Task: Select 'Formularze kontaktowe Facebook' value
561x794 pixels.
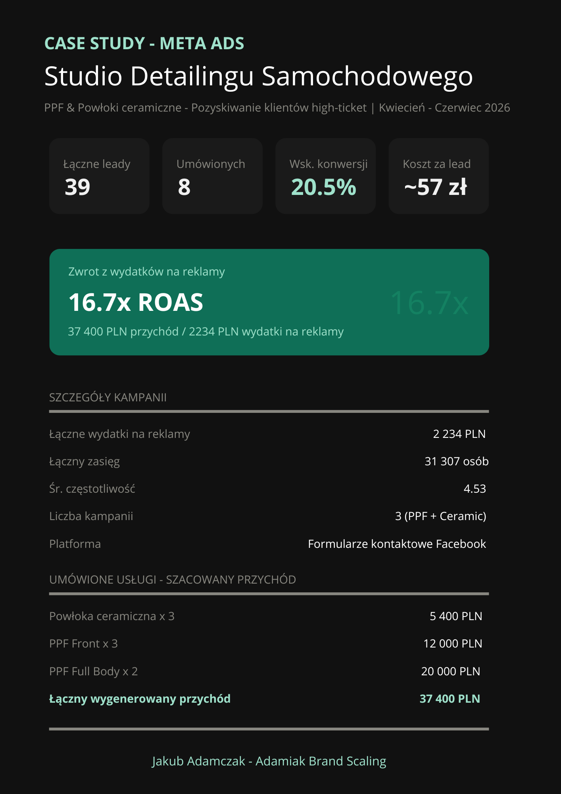Action: click(397, 544)
